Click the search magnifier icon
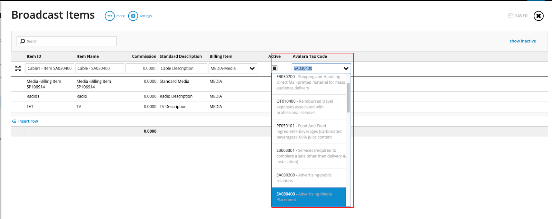This screenshot has width=552, height=219. pyautogui.click(x=23, y=41)
